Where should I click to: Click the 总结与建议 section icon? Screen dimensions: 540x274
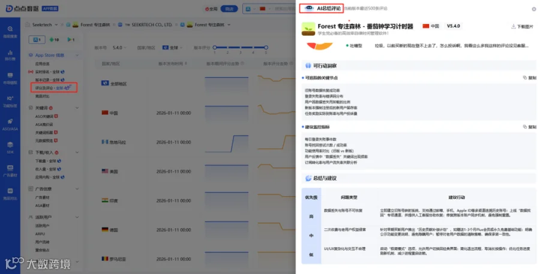[x=308, y=178]
